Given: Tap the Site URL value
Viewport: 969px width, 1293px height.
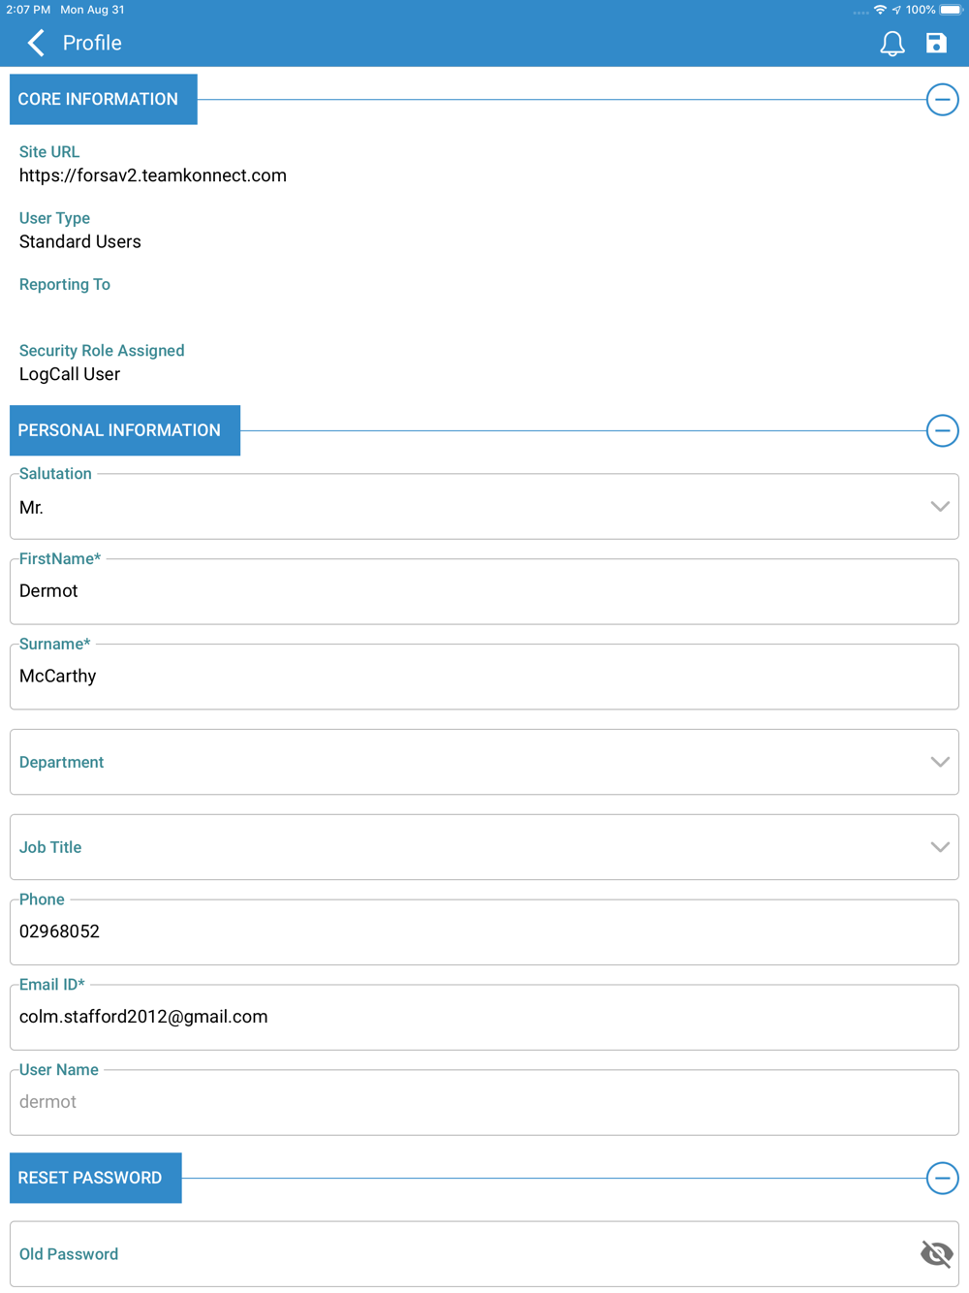Looking at the screenshot, I should pyautogui.click(x=153, y=175).
